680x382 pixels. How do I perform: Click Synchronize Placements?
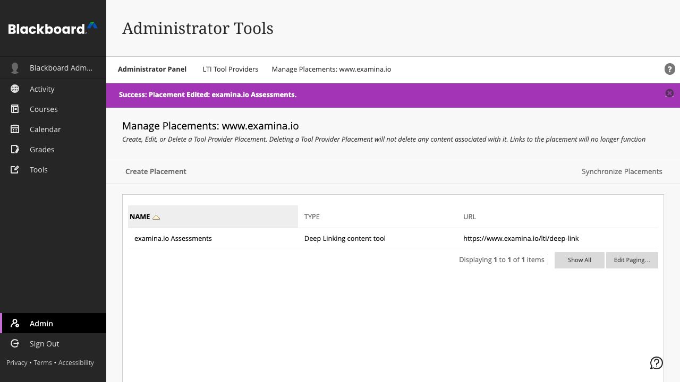click(622, 171)
